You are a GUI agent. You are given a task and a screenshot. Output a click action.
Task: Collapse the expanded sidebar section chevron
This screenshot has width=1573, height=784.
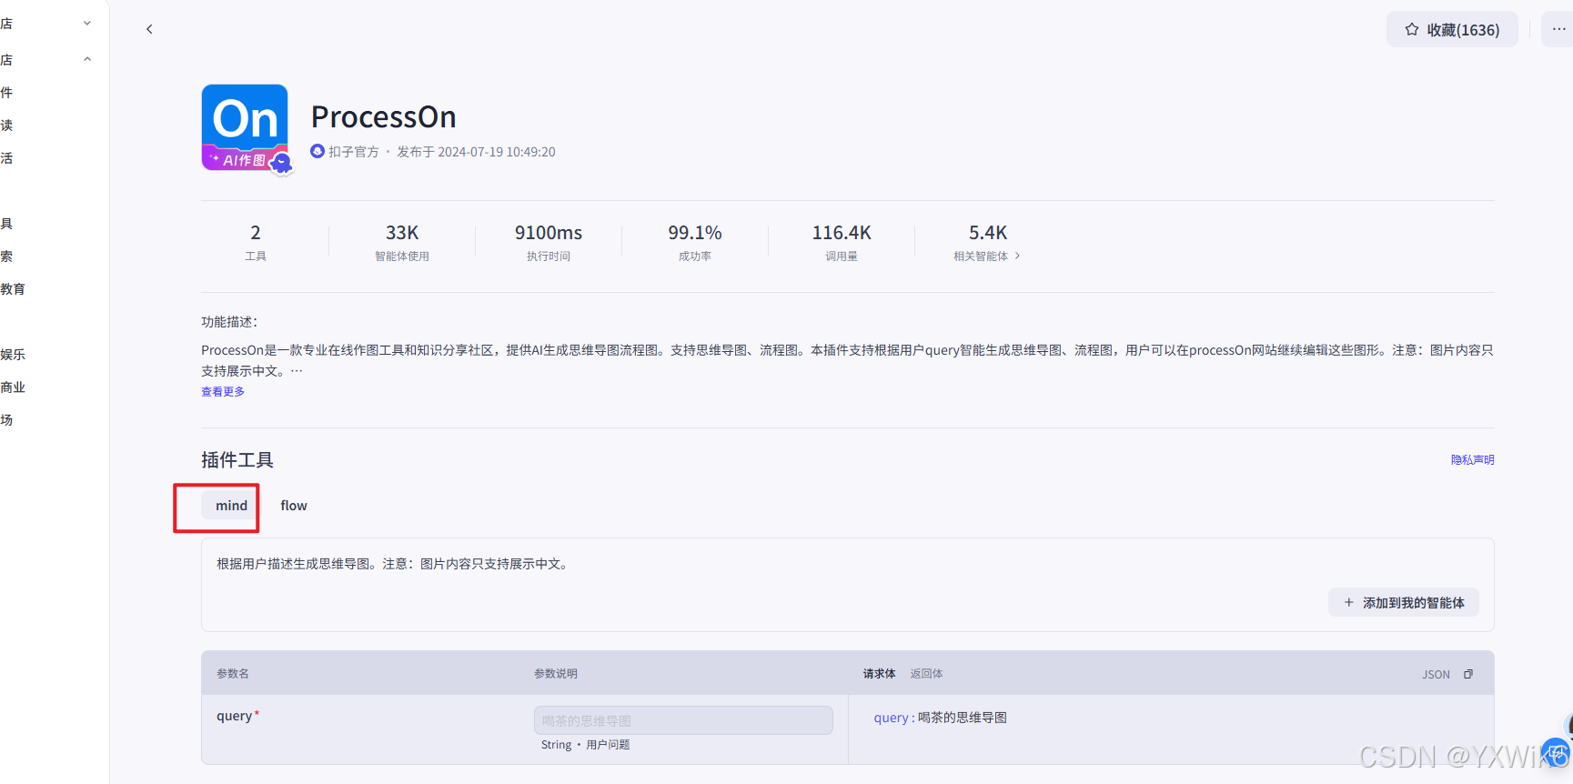click(87, 60)
